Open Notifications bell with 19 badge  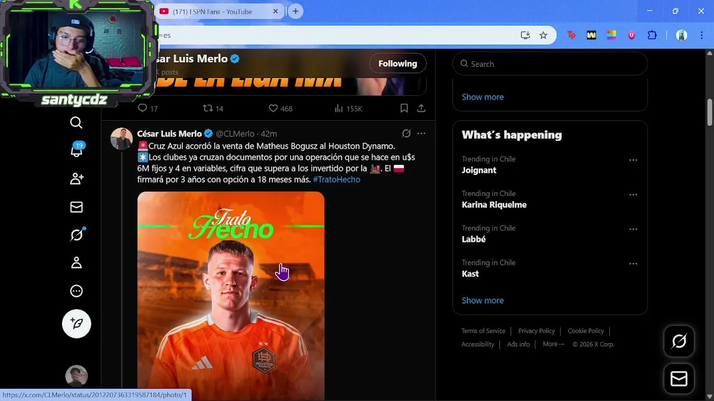tap(77, 150)
